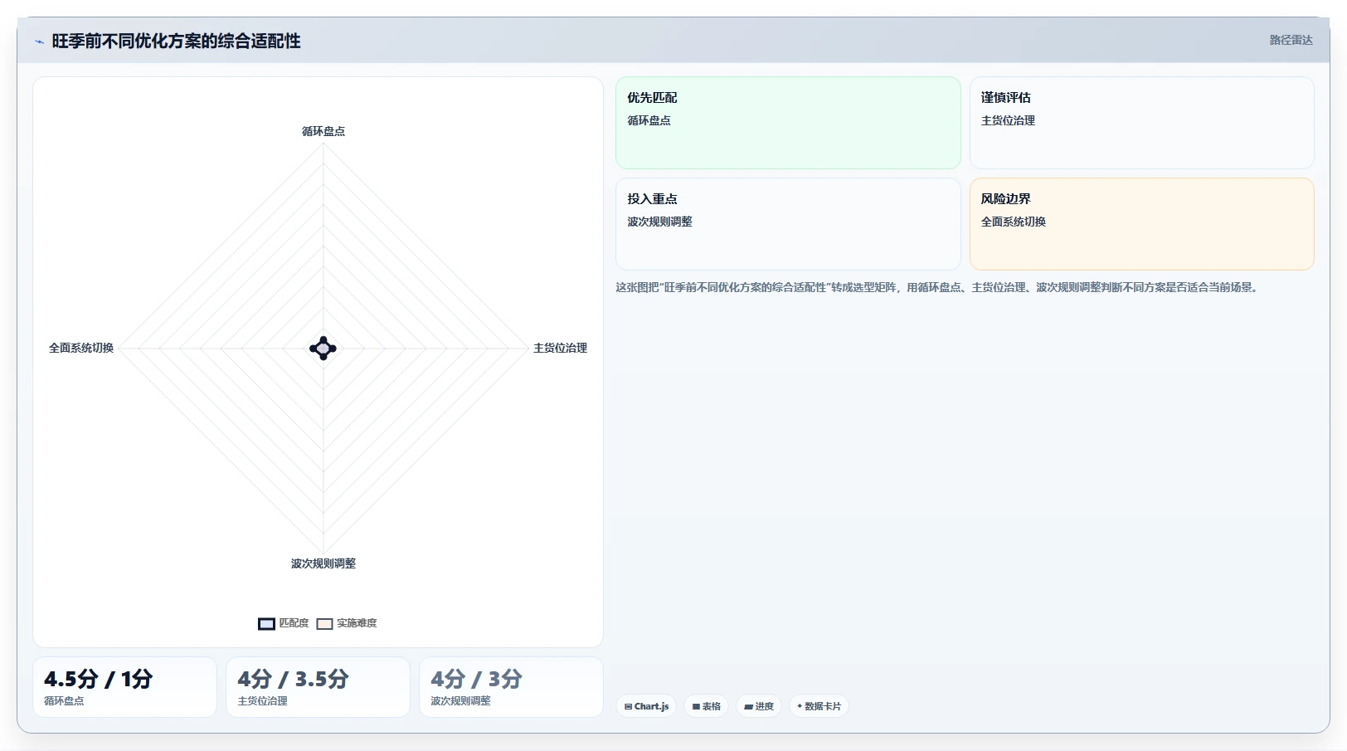This screenshot has height=751, width=1347.
Task: Click the 主货位治理 axis label on the radar chart
Action: click(x=560, y=348)
